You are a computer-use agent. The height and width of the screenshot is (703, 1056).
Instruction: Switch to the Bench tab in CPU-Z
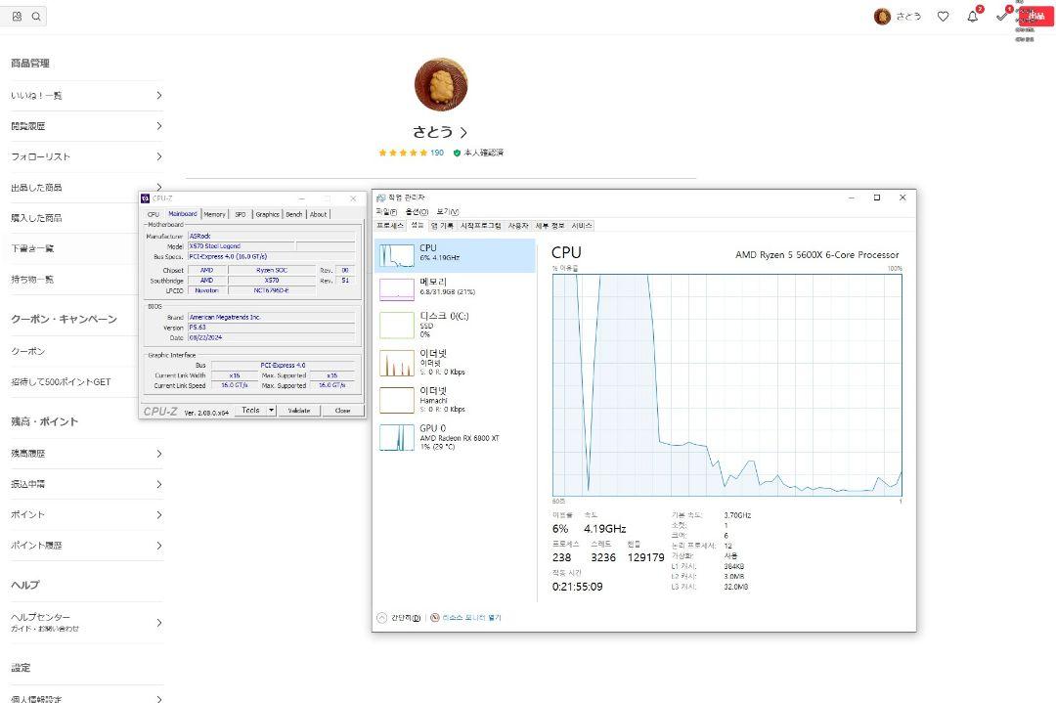coord(294,214)
